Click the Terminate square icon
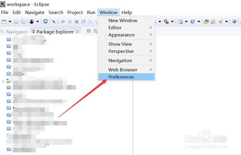Screen dimensions: 241x155 click(x=77, y=22)
